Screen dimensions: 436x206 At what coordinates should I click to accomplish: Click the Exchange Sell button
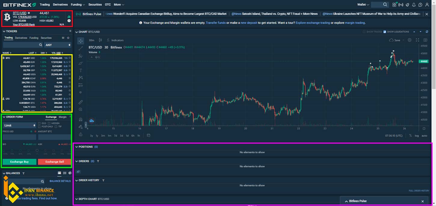54,162
